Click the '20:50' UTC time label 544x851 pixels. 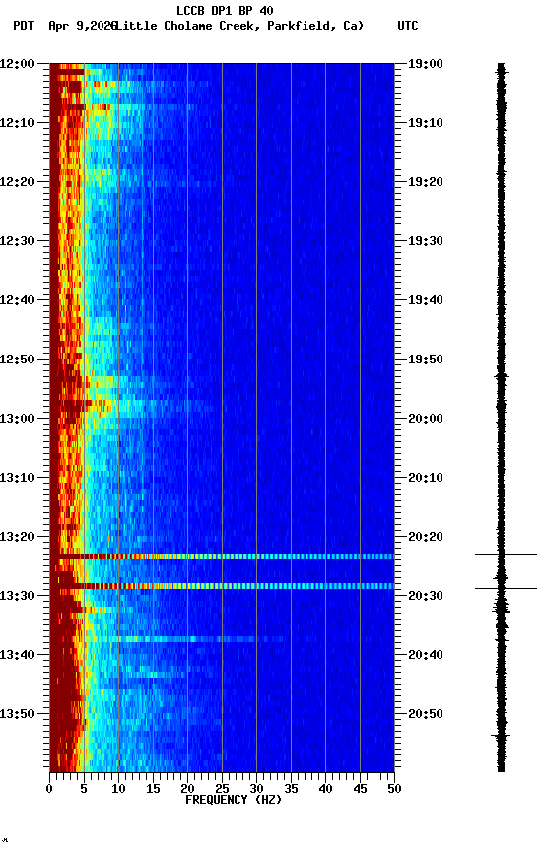[x=426, y=714]
